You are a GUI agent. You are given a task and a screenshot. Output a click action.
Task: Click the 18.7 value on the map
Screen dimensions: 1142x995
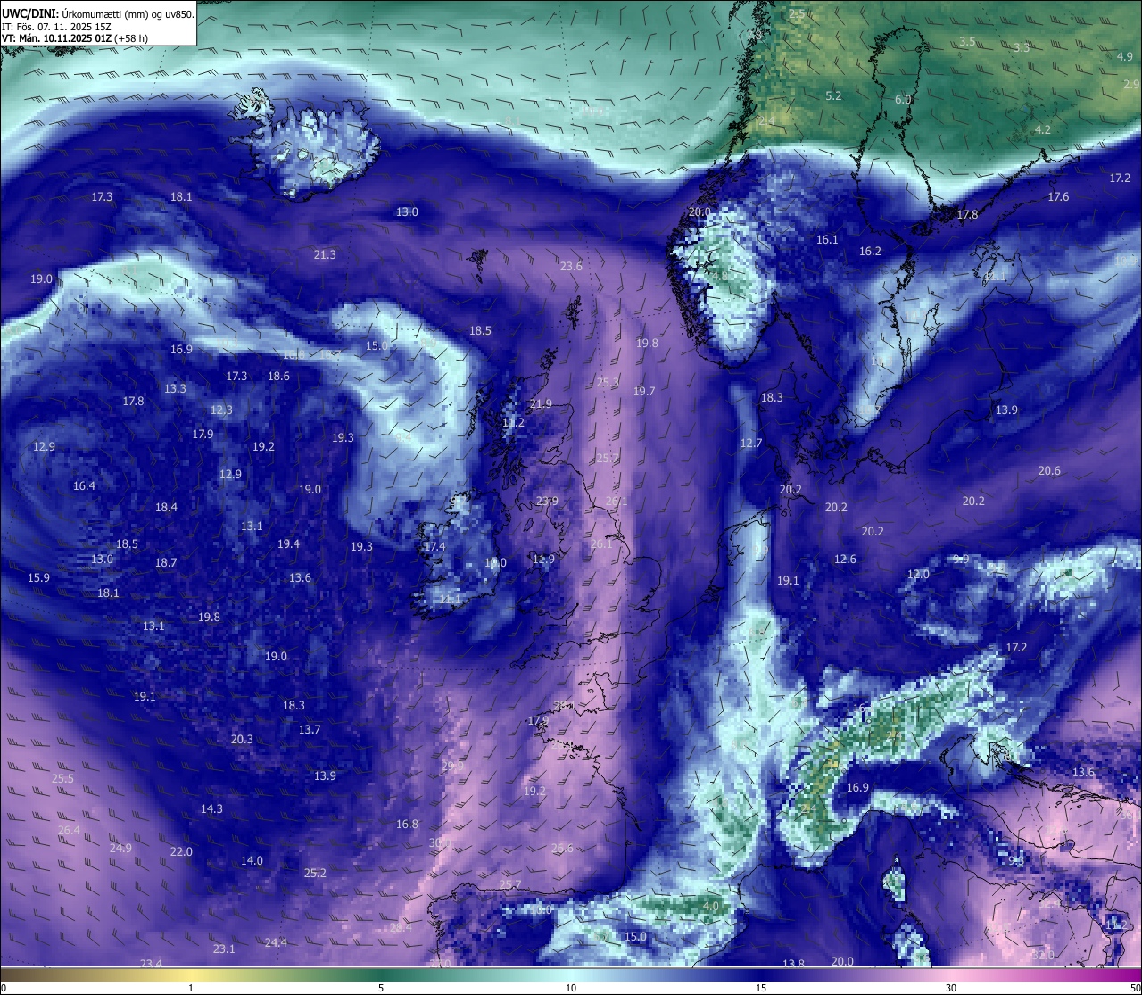(x=166, y=562)
